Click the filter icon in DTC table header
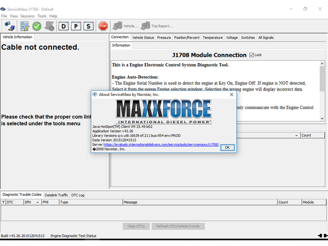 (4, 202)
